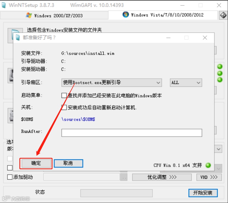
Task: Click the middle green status indicator light
Action: point(220,73)
